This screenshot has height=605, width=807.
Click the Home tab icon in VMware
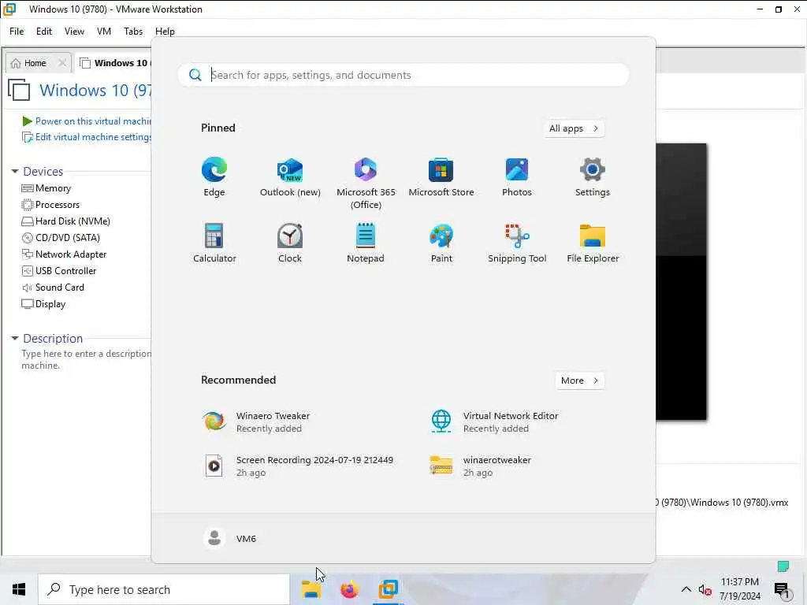(16, 63)
